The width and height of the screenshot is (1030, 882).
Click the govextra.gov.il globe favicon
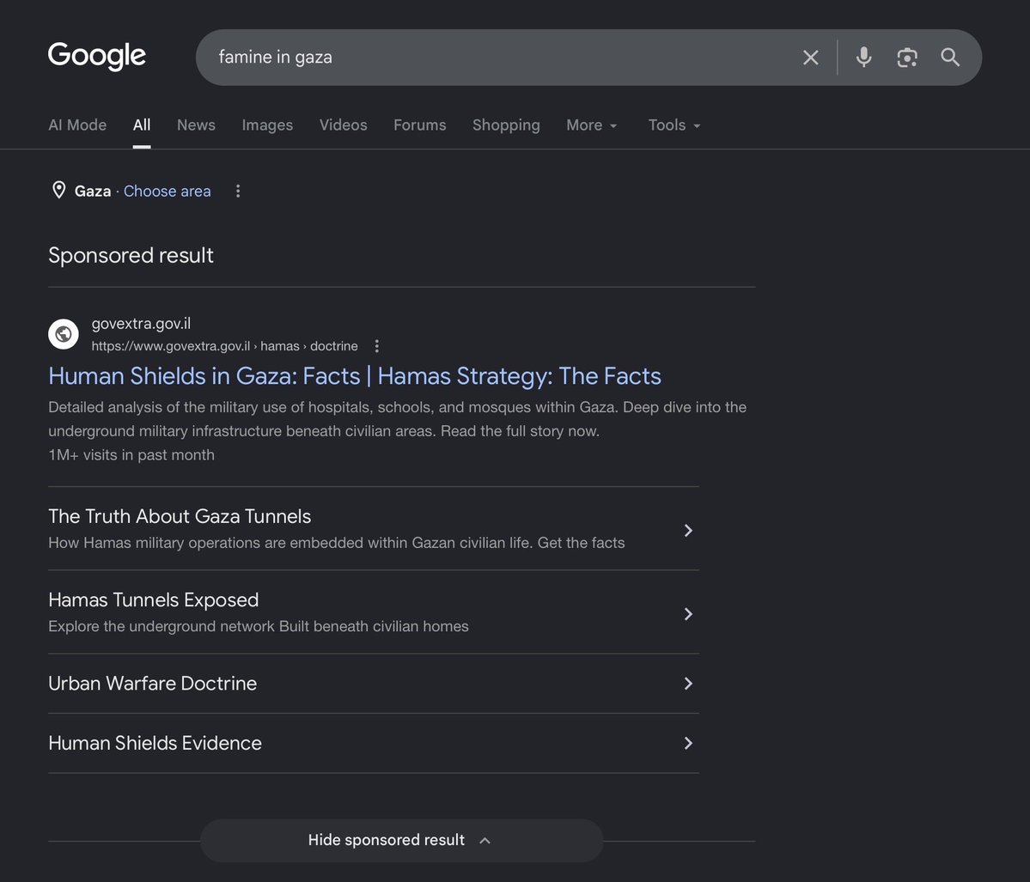[x=63, y=334]
